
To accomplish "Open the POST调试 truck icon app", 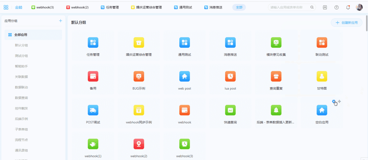I will pos(93,110).
